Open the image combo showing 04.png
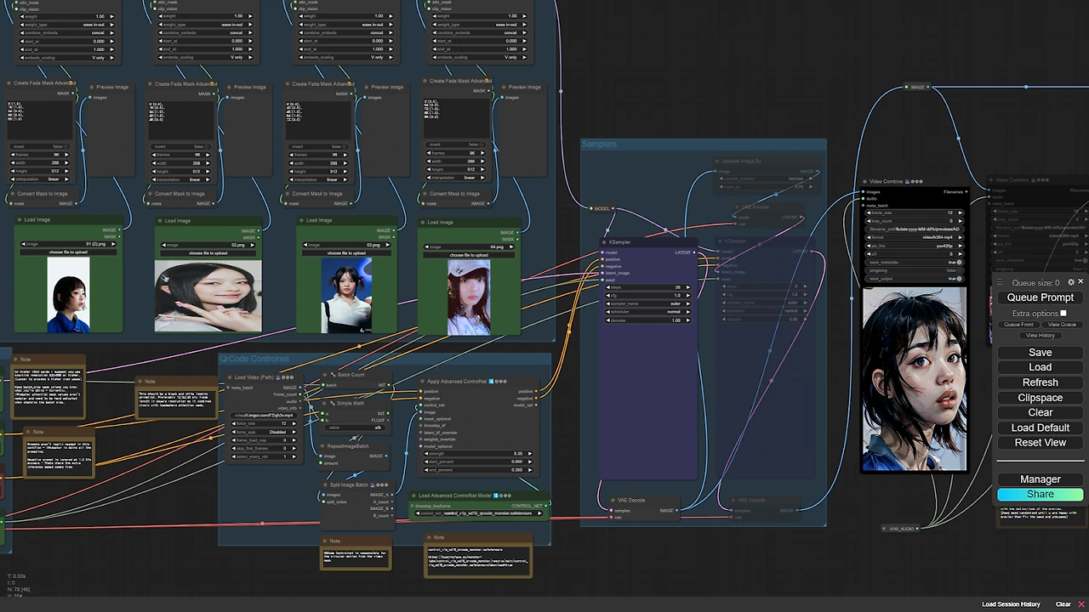Viewport: 1089px width, 612px height. (468, 247)
